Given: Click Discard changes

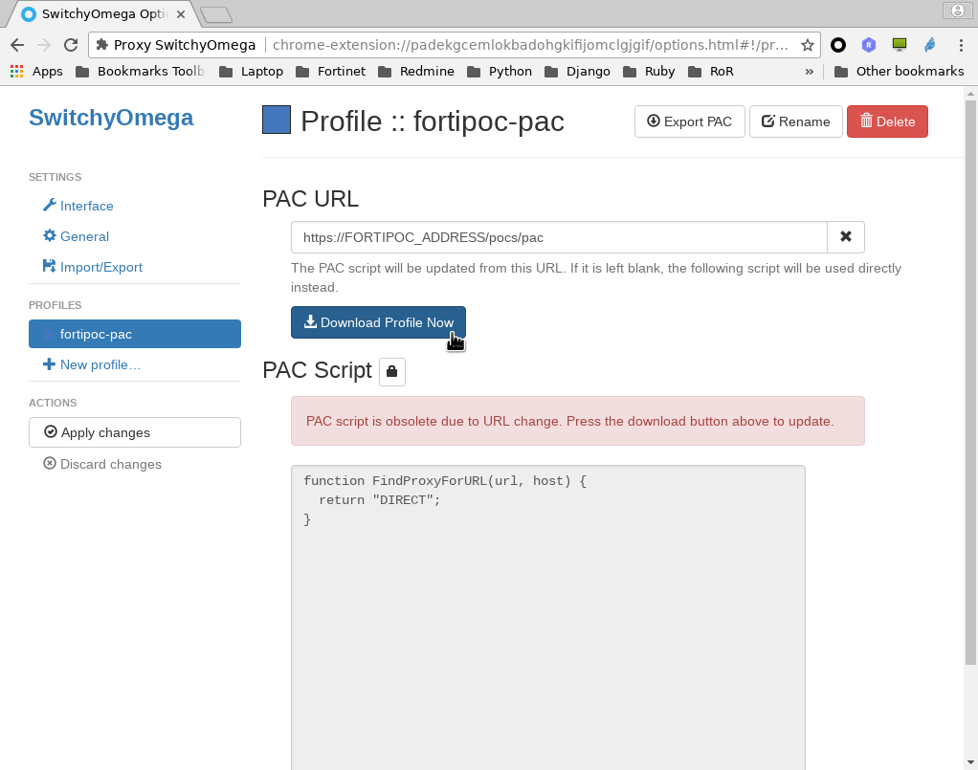Looking at the screenshot, I should [x=102, y=465].
